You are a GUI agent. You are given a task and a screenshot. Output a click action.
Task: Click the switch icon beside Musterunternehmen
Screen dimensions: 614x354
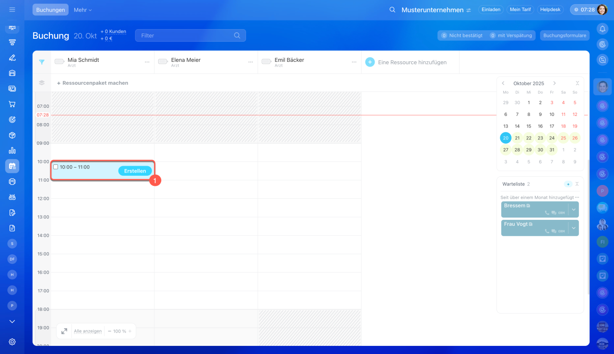[468, 10]
